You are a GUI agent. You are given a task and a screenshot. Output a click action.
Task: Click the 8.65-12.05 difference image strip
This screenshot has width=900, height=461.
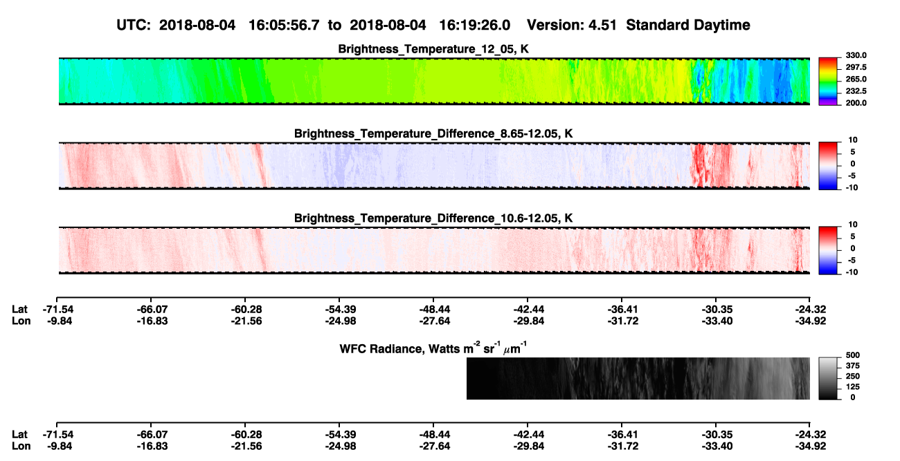434,166
